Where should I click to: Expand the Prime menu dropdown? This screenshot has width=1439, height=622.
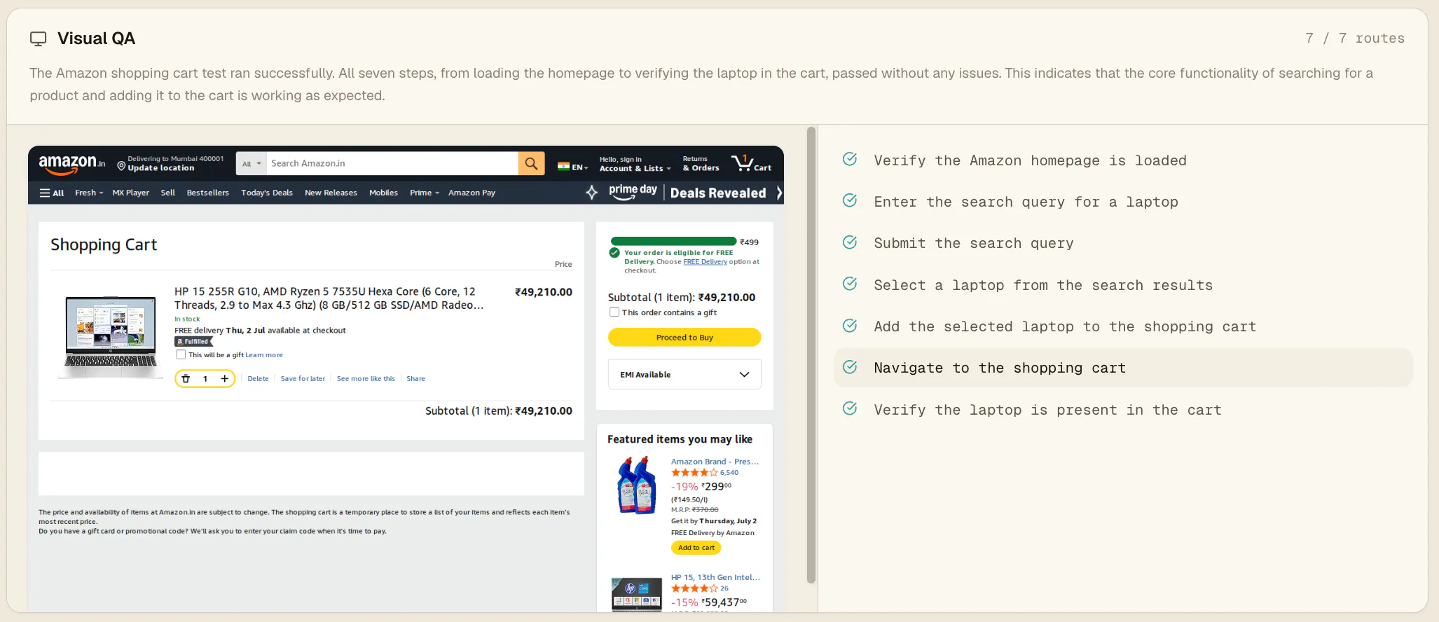click(425, 193)
